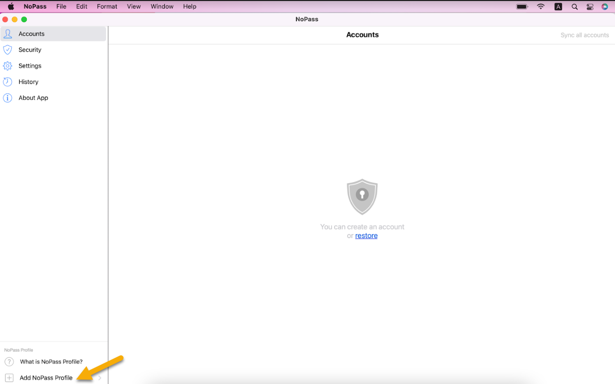Click the keyboard input source icon

558,7
